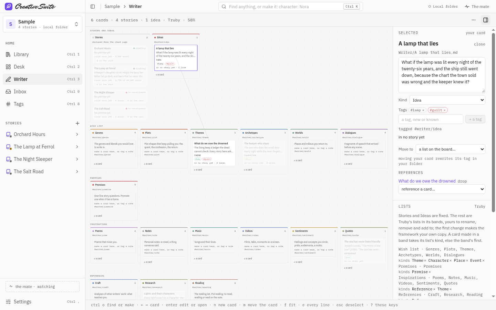Screen dimensions: 496x310
Task: Open What do we owe the drowned reference
Action: pyautogui.click(x=427, y=181)
